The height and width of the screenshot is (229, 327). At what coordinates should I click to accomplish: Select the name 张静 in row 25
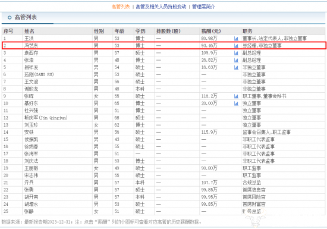pos(29,212)
